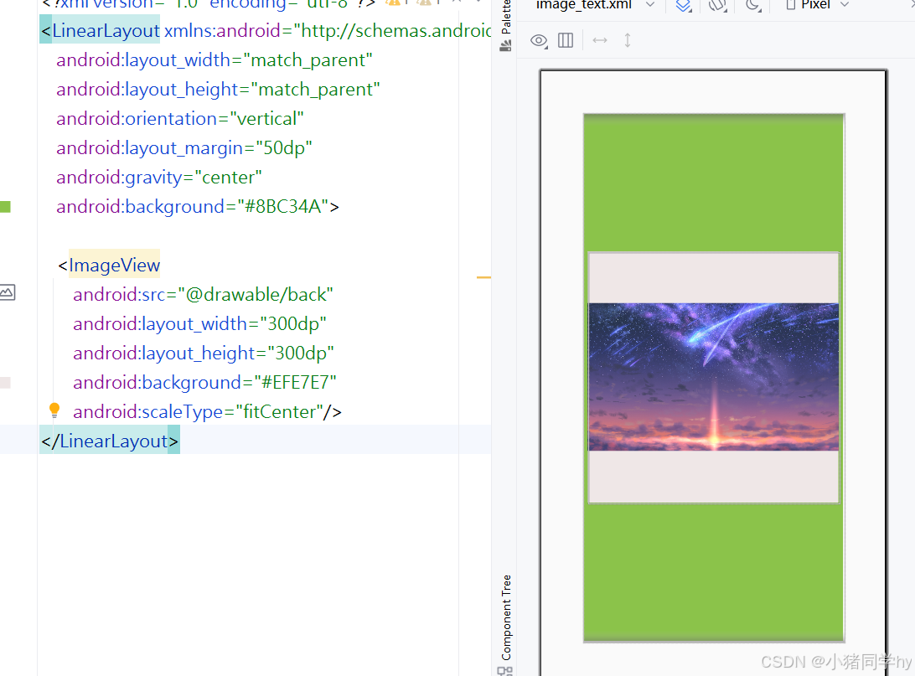Open the Pixel device dropdown

tap(817, 5)
